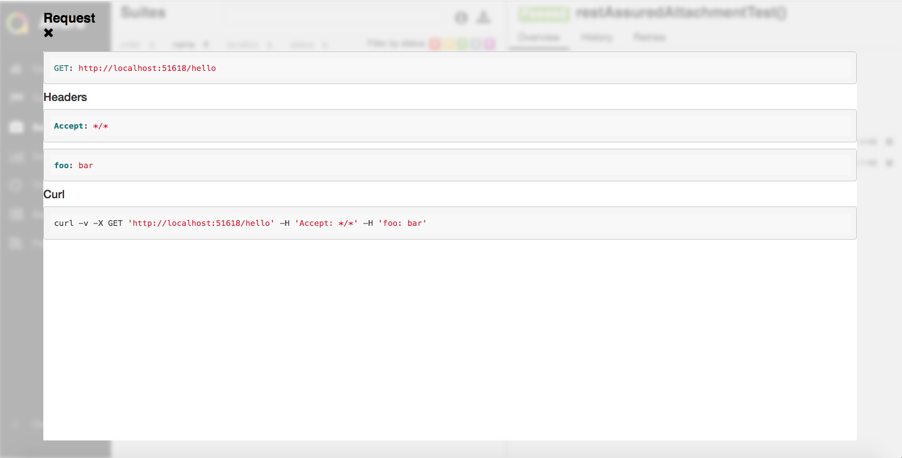
Task: Click the Headers section heading
Action: click(x=65, y=97)
